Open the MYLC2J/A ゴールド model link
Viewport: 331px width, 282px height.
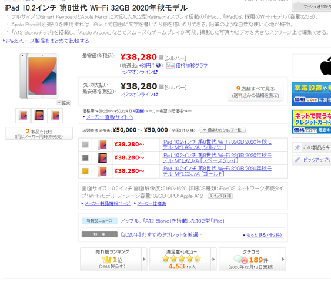point(217,171)
